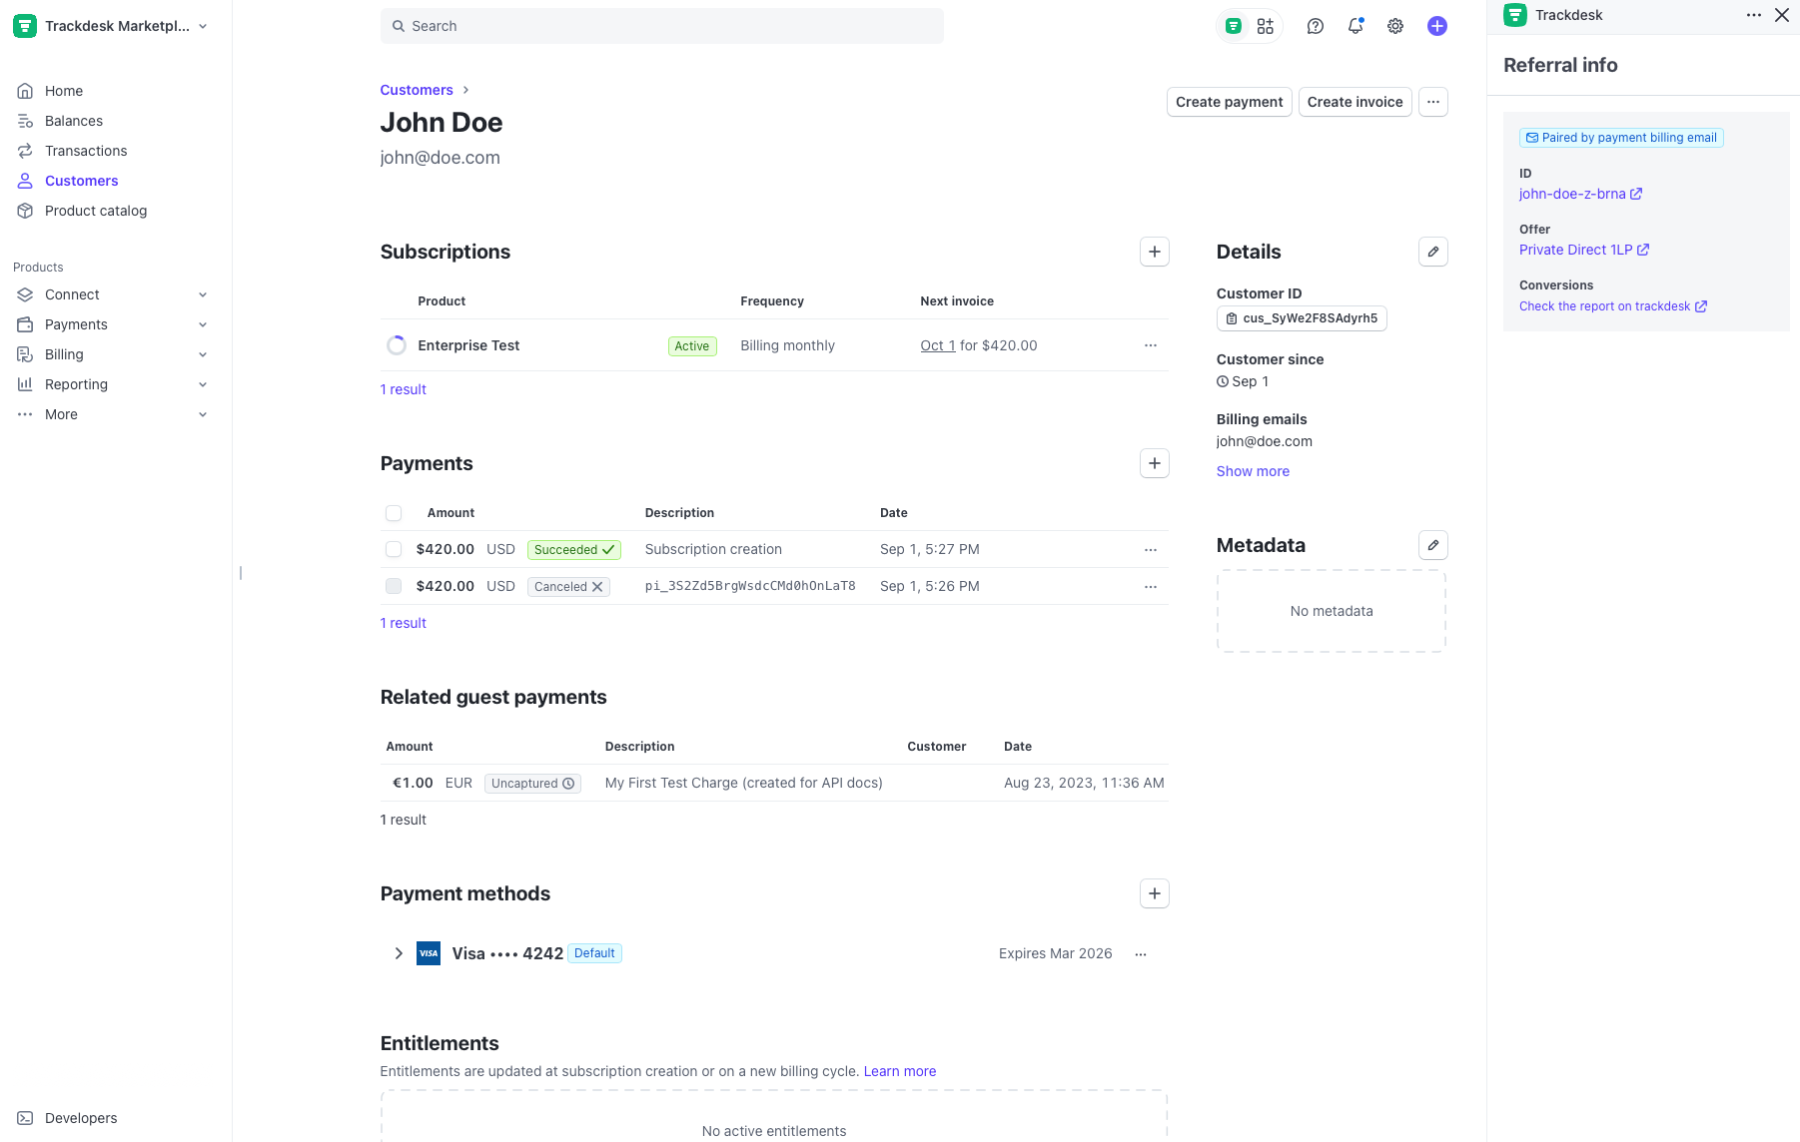This screenshot has height=1142, width=1800.
Task: Open the actions menu for Enterprise Test subscription
Action: point(1150,345)
